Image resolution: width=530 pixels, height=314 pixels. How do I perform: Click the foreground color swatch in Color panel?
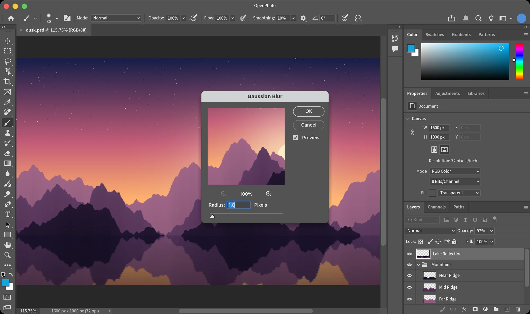pos(411,48)
